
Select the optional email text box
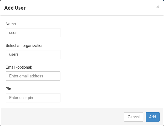[33, 76]
